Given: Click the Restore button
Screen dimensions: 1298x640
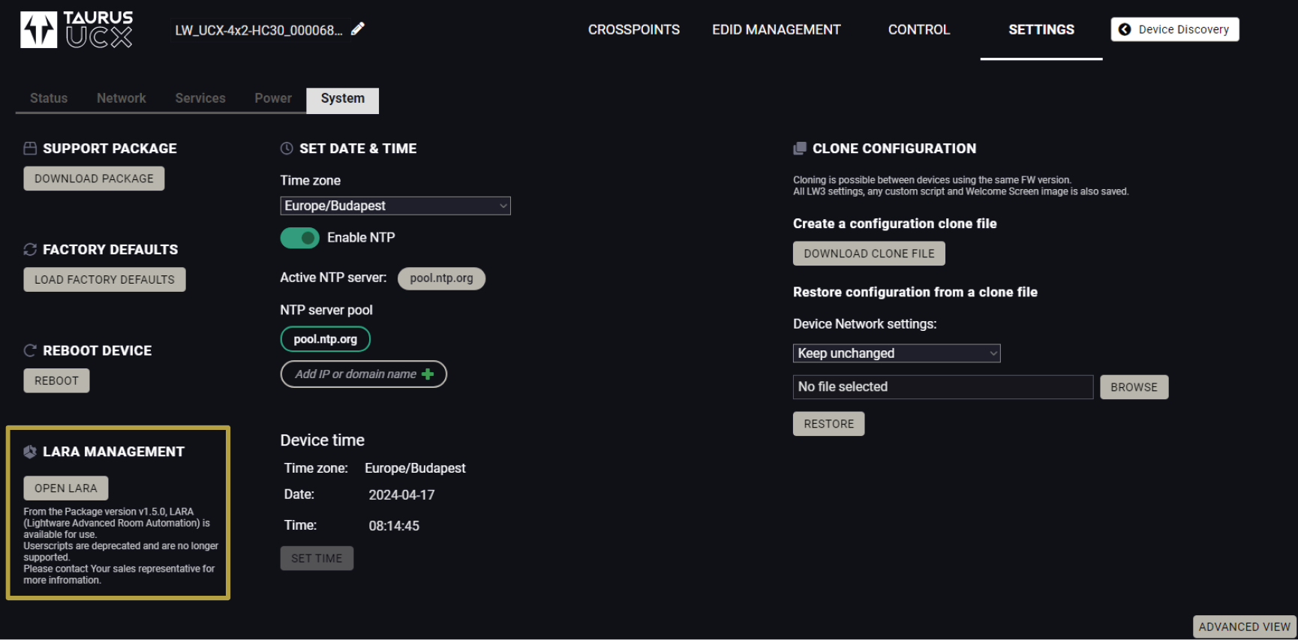Looking at the screenshot, I should pyautogui.click(x=828, y=424).
